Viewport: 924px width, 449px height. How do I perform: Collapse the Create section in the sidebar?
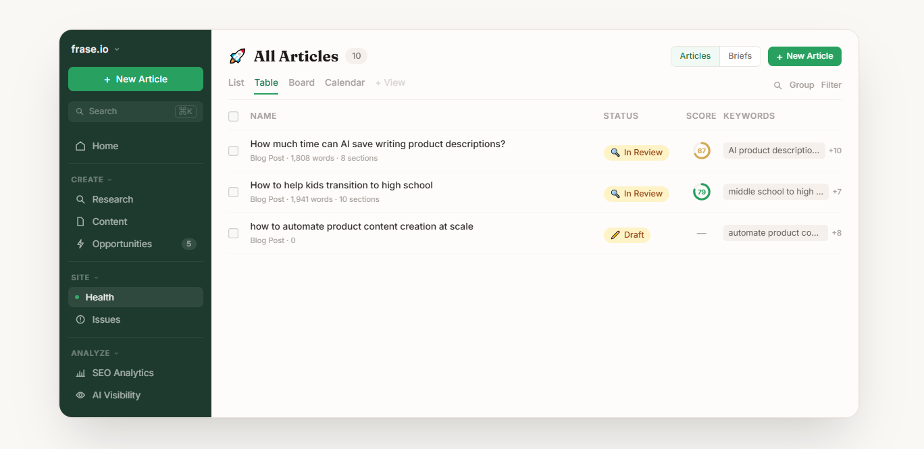(91, 180)
